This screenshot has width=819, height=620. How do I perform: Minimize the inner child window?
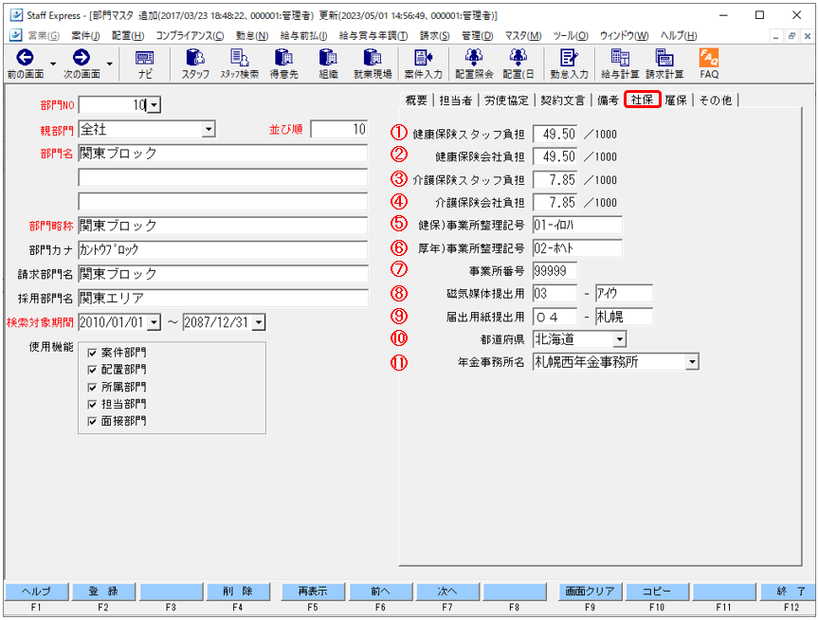(x=775, y=36)
